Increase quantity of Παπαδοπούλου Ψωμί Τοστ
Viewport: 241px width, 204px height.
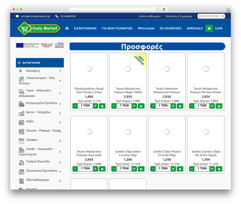(x=95, y=106)
